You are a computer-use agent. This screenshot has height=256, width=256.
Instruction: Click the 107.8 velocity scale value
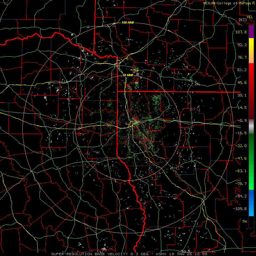241,32
